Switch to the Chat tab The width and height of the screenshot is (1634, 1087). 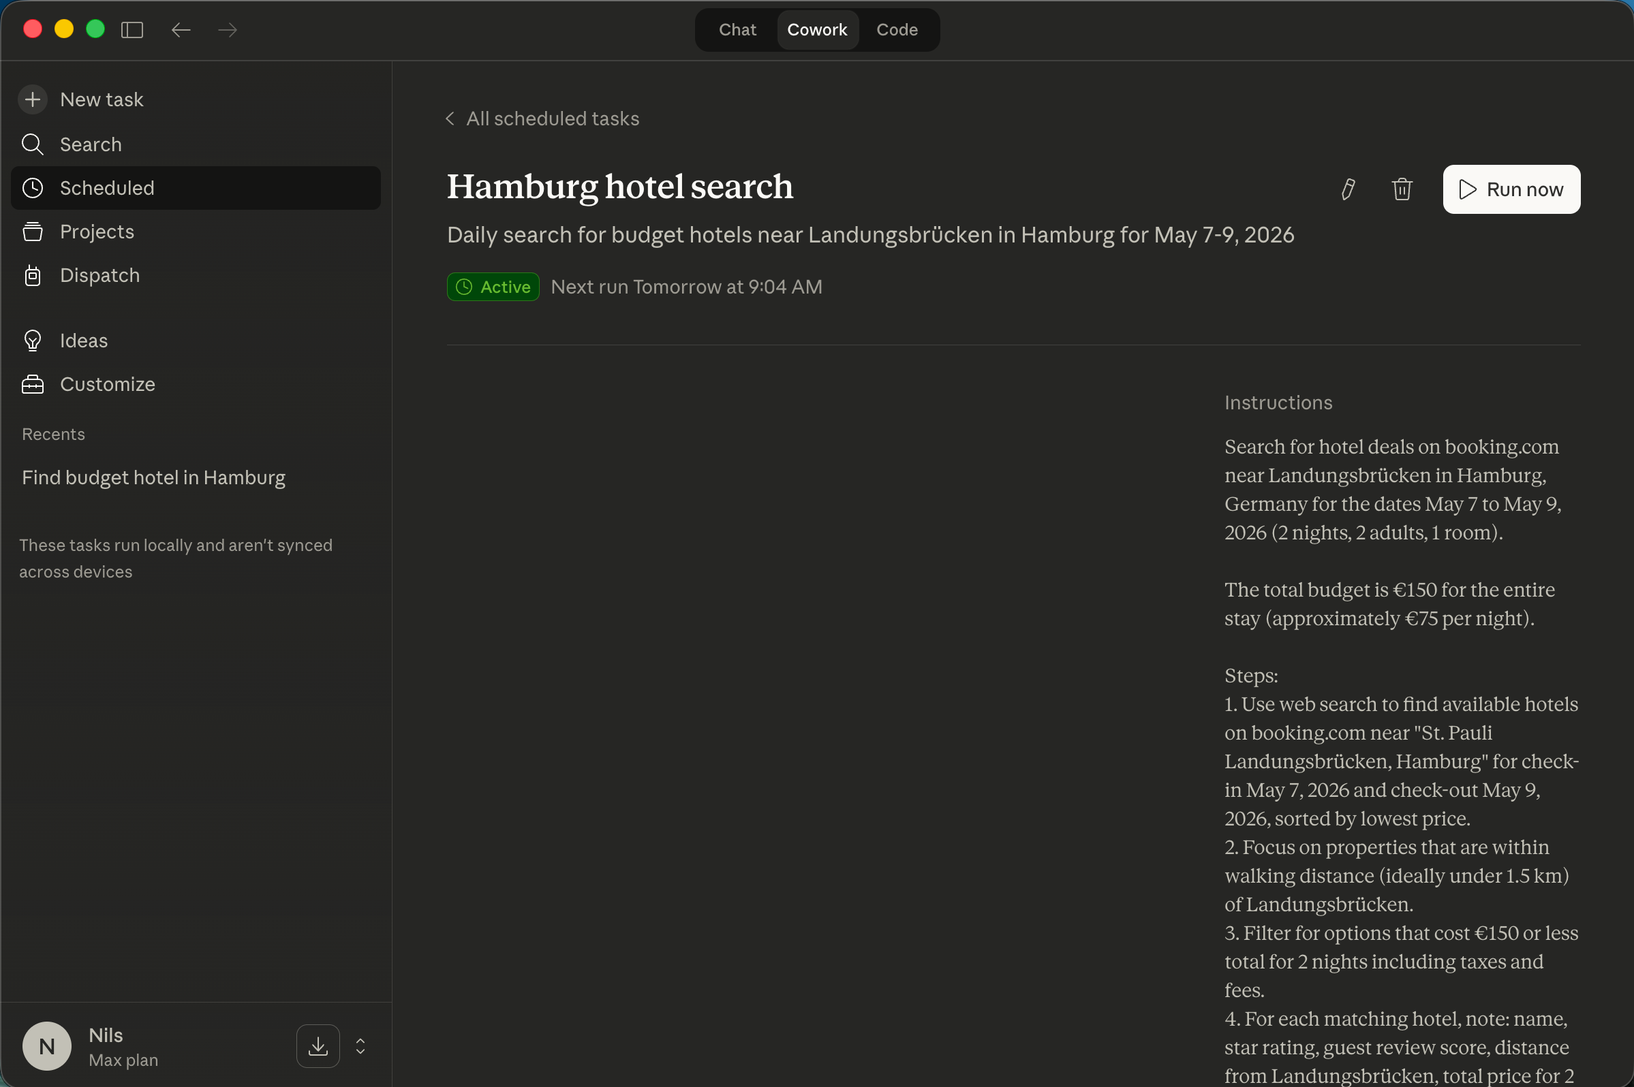737,30
